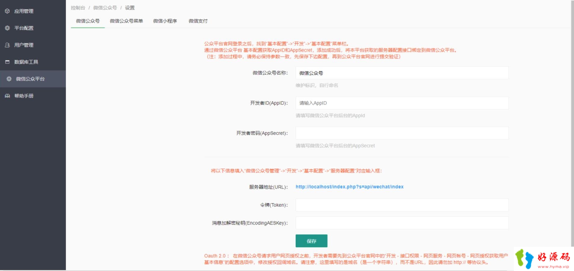Click the 帮助手册 book icon
This screenshot has width=574, height=271.
click(x=7, y=96)
